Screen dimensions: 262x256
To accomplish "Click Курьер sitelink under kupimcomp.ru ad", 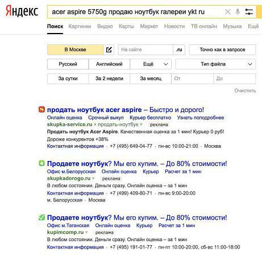I will (x=144, y=225).
